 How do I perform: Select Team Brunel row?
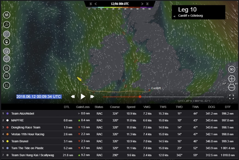click(x=120, y=141)
